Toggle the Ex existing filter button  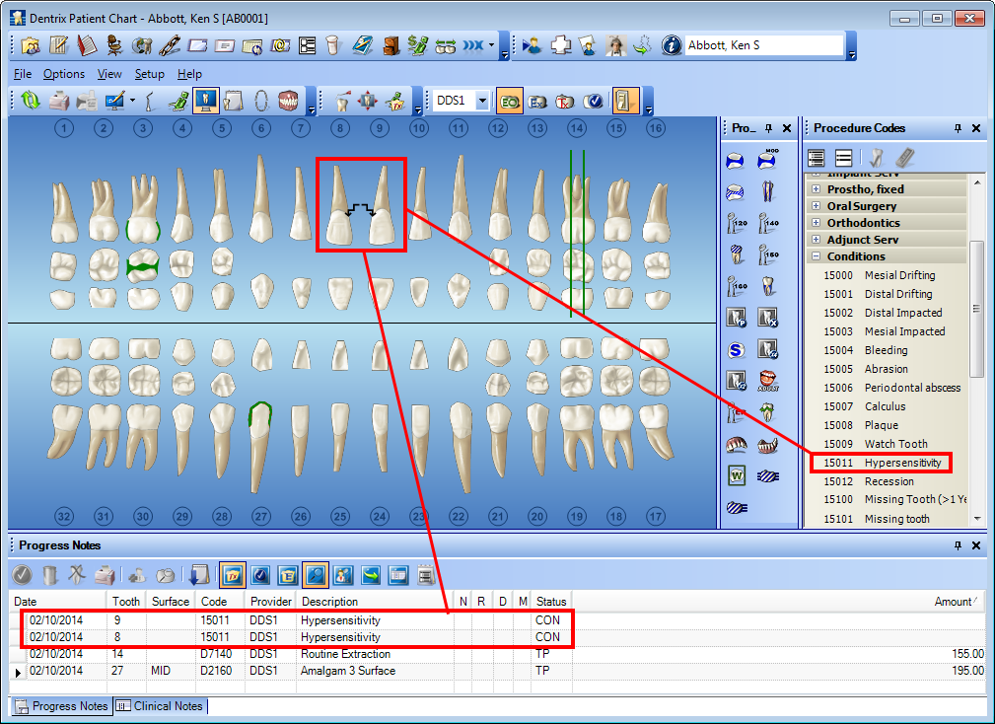pos(537,101)
